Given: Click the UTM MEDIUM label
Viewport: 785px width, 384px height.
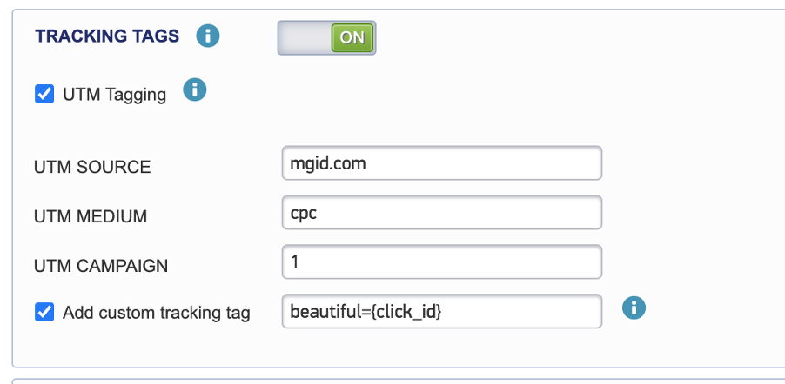Looking at the screenshot, I should [x=91, y=217].
